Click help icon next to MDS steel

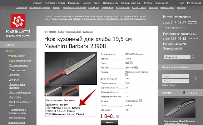(x=131, y=63)
